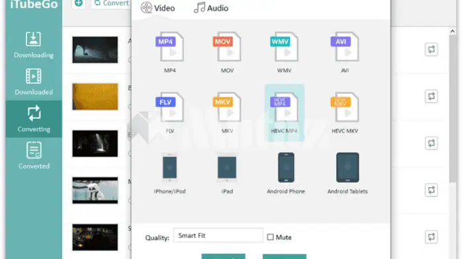Click the convert icon for the yellow-thumbnail video

[x=431, y=96]
